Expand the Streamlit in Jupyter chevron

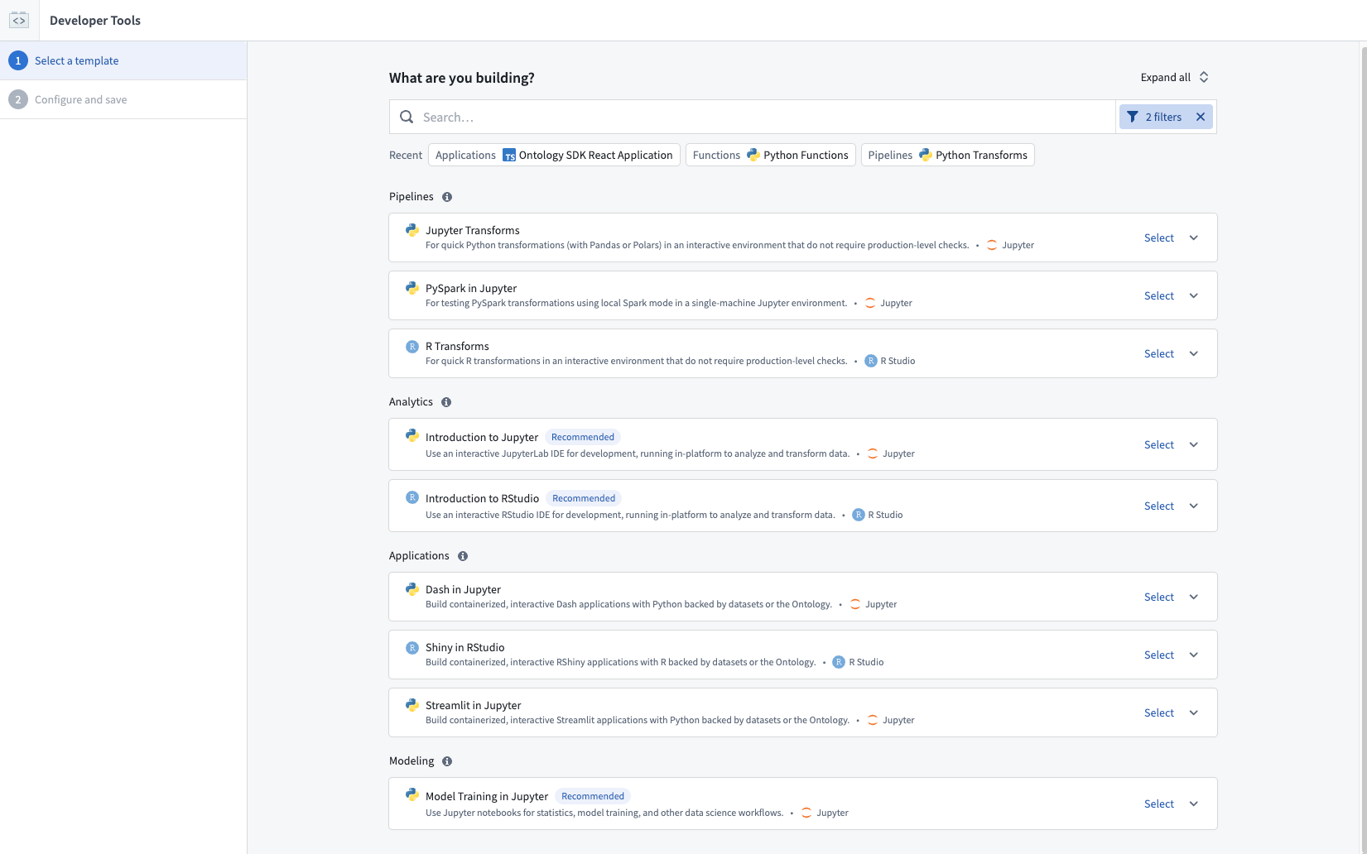(x=1194, y=712)
